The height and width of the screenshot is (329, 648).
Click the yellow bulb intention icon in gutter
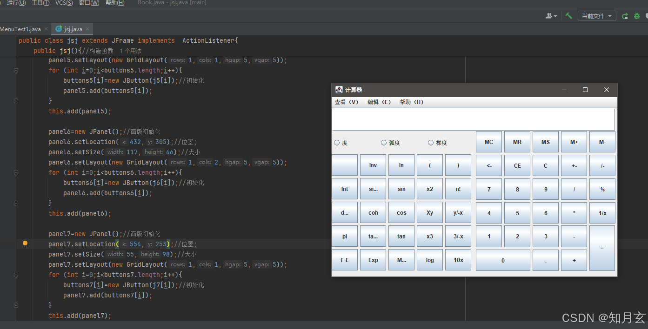(x=25, y=243)
